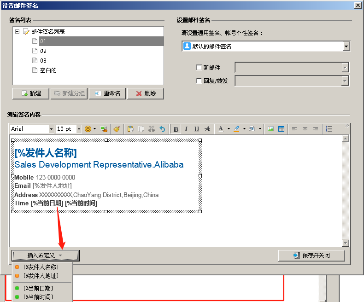Screen dimensions: 364x302
Task: Choose [%发件人名称] macro from menu
Action: coord(43,267)
